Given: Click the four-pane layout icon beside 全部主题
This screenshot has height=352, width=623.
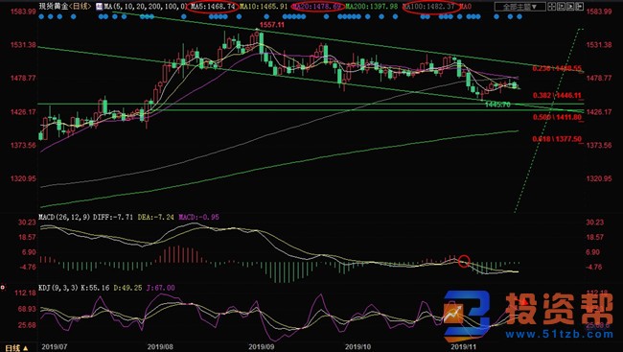Looking at the screenshot, I should [552, 7].
